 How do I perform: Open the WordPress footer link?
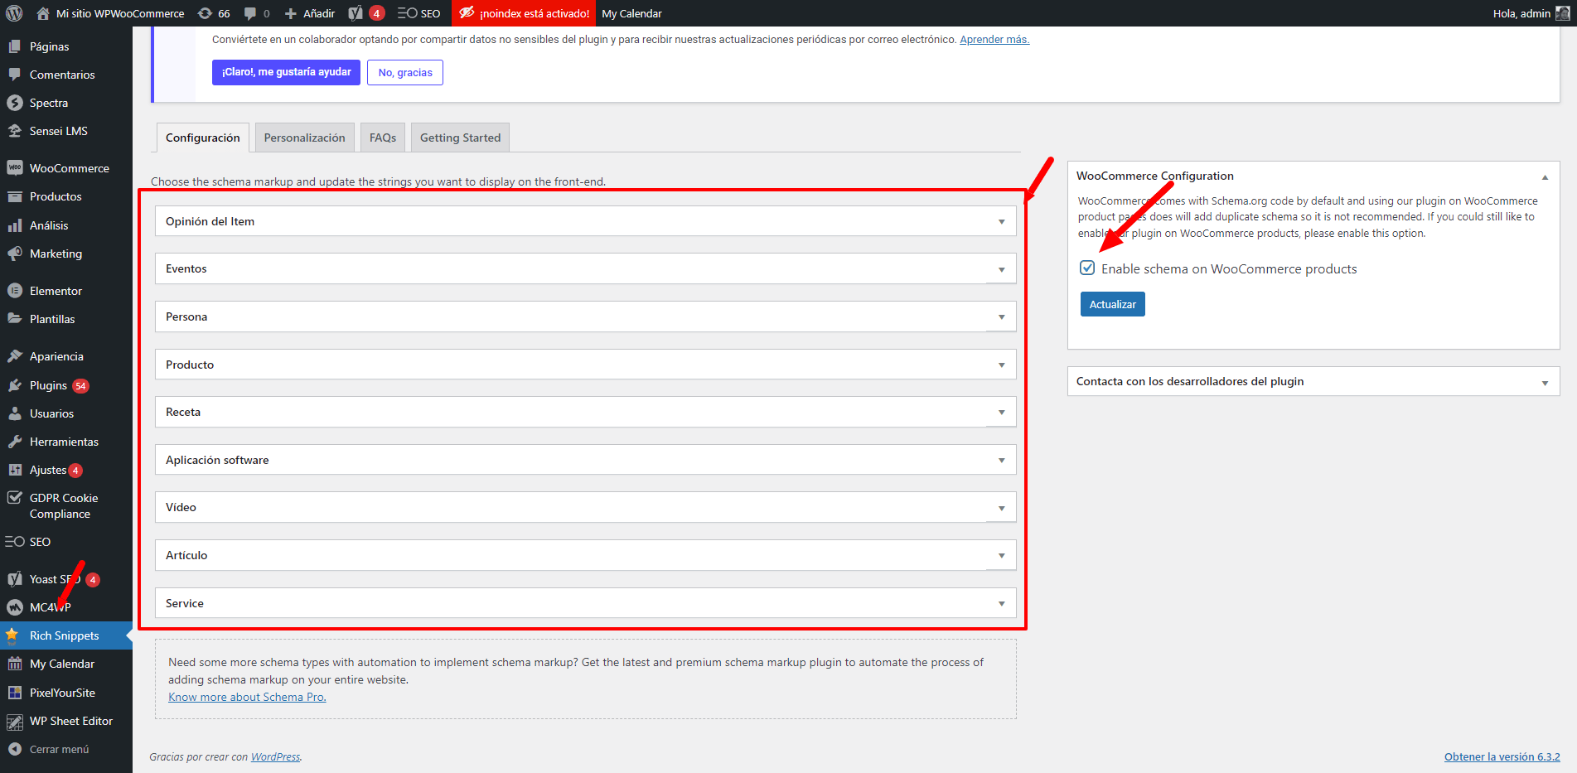click(x=275, y=756)
